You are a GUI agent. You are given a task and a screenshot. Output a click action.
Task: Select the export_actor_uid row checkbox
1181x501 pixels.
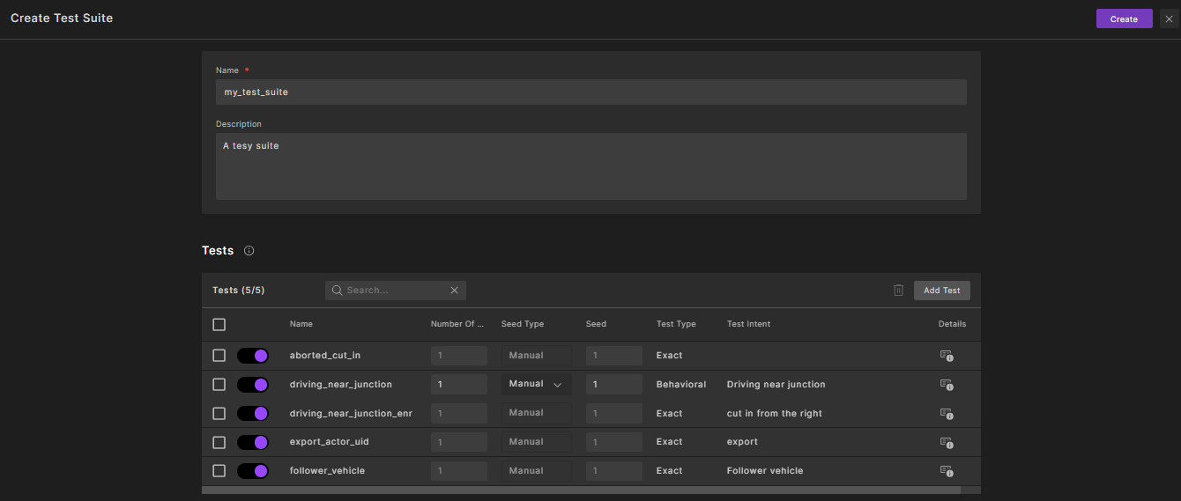(219, 442)
